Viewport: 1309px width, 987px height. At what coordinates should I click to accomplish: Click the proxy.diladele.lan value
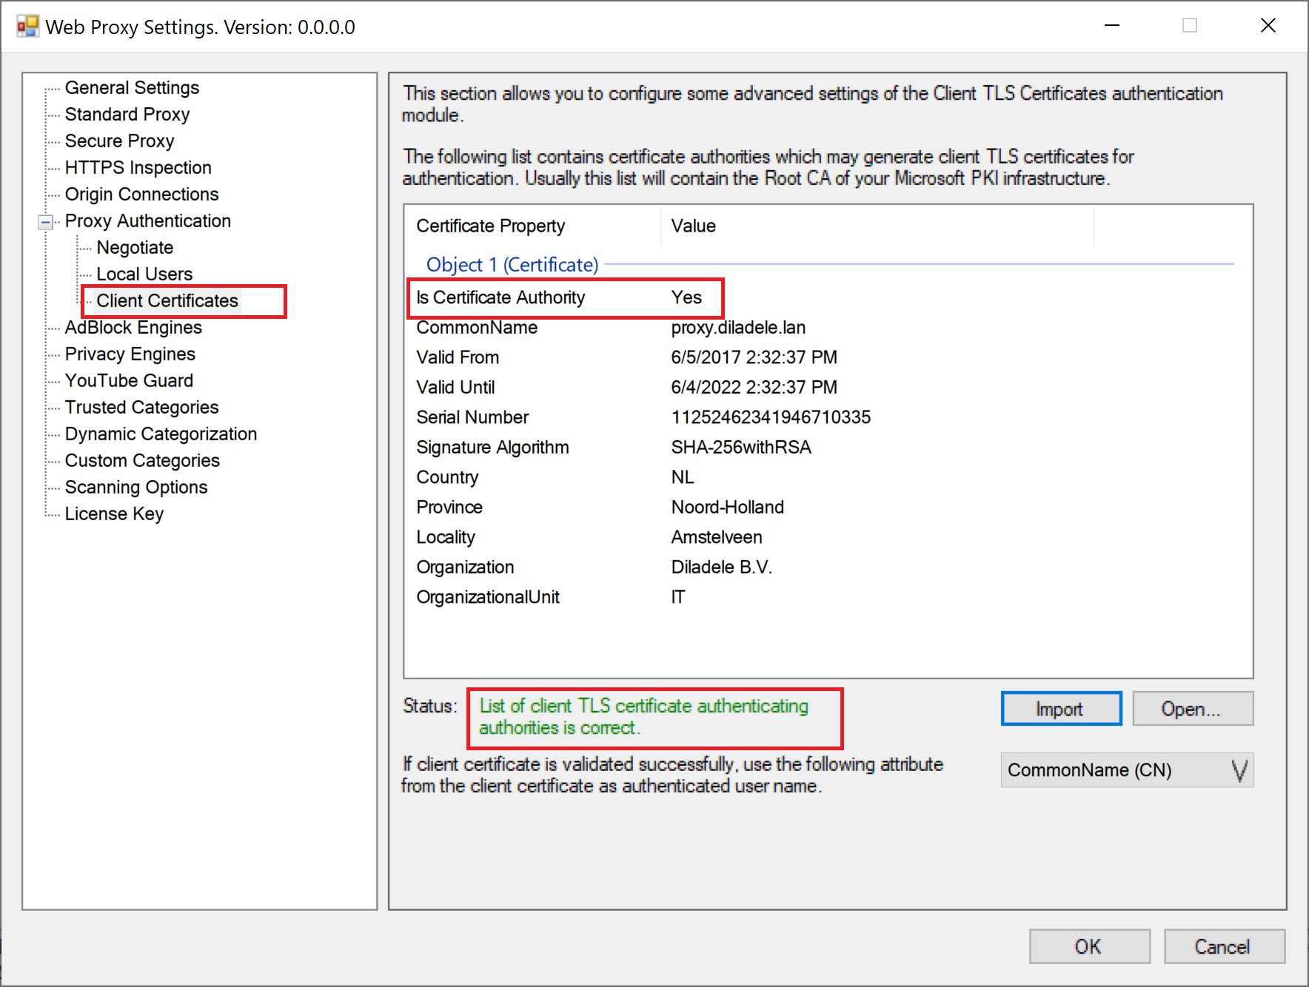738,328
